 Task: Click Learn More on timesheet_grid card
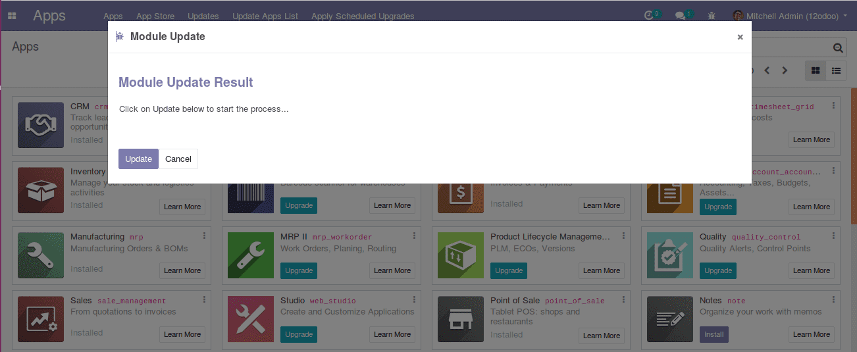point(812,139)
